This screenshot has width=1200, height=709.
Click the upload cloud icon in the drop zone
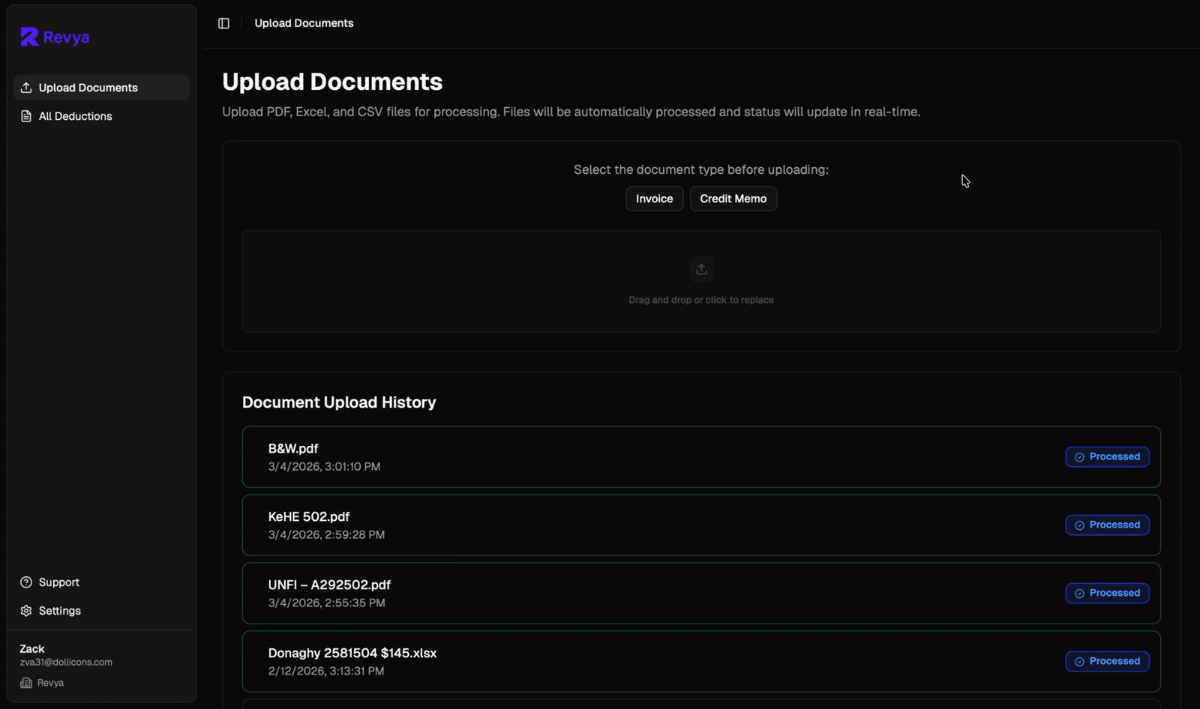tap(700, 269)
